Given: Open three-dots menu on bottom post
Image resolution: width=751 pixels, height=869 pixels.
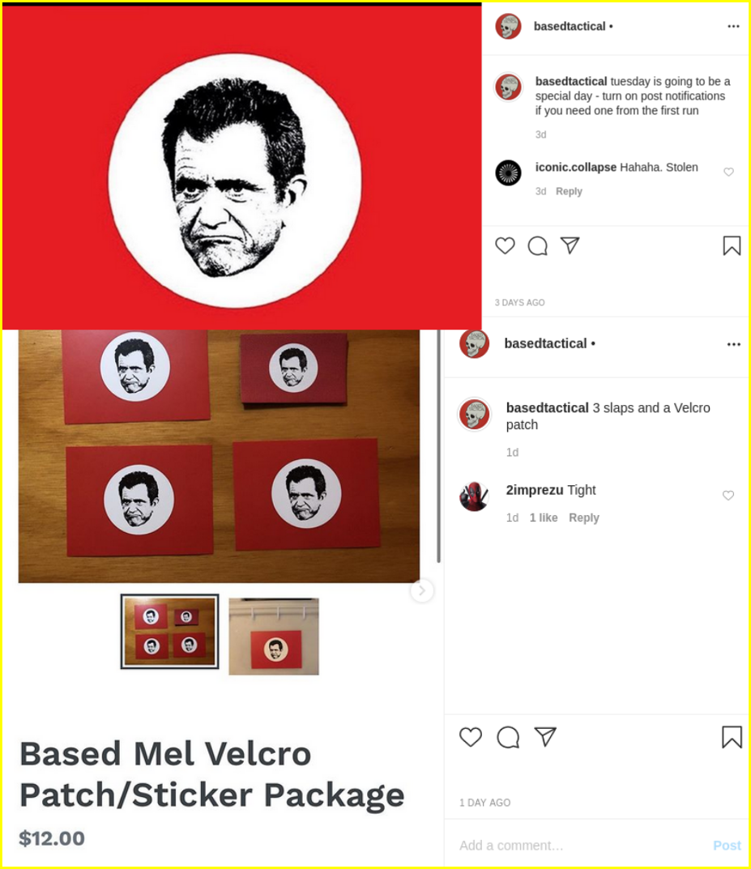Looking at the screenshot, I should [x=733, y=344].
